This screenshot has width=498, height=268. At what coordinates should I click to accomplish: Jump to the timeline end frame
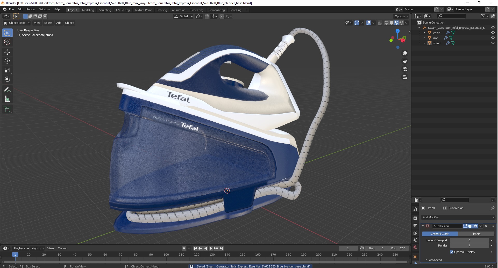point(222,248)
